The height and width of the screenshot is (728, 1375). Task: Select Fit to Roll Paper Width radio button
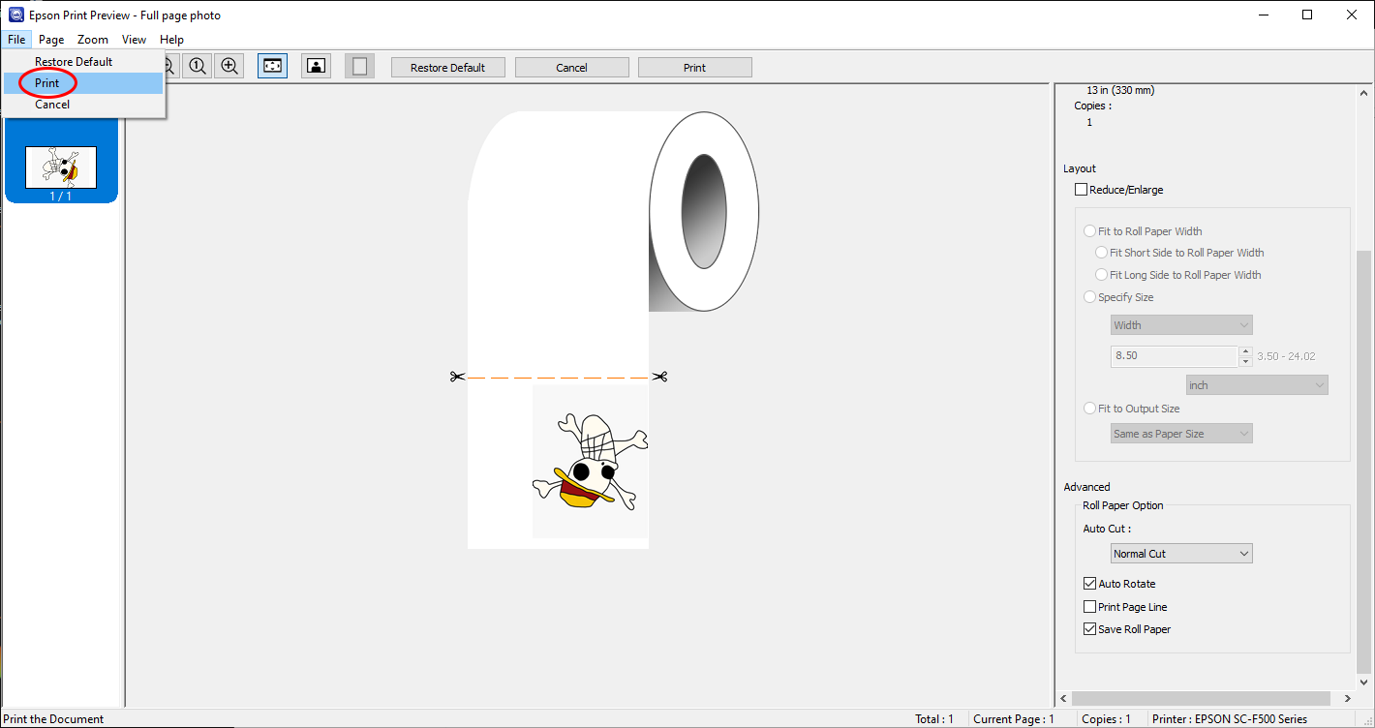[1090, 231]
